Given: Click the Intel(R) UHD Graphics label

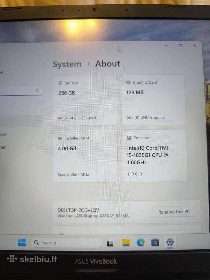Looking at the screenshot, I should tap(146, 117).
